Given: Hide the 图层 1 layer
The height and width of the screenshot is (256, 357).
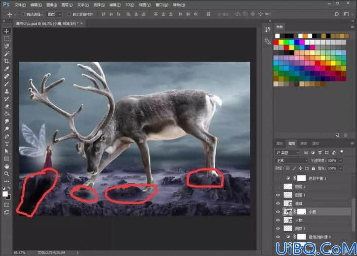Looking at the screenshot, I should [x=278, y=195].
